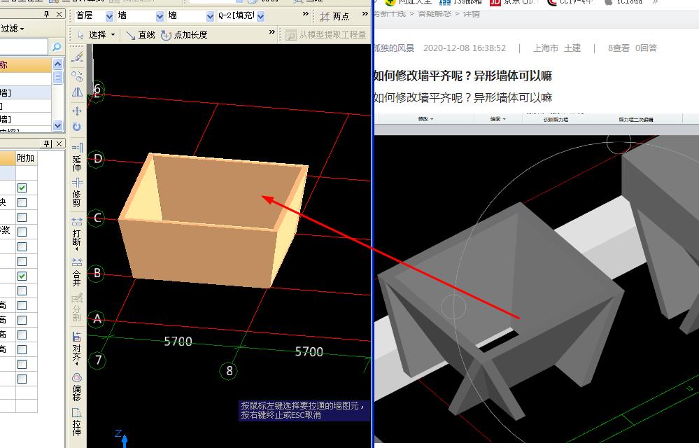
Task: Click the 上海市 location text
Action: pos(546,48)
